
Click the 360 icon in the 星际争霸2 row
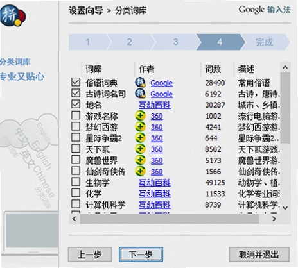pyautogui.click(x=140, y=138)
